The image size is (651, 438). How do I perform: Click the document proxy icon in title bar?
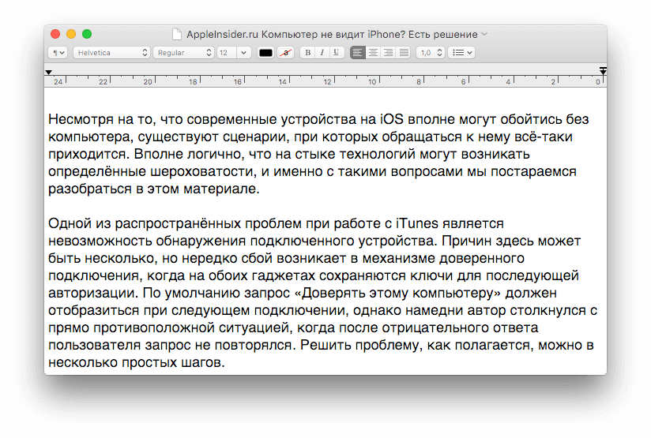[177, 35]
